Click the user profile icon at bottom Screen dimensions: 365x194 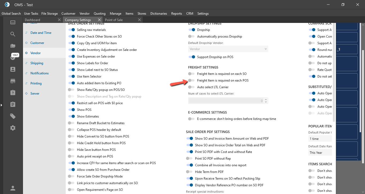tap(13, 188)
